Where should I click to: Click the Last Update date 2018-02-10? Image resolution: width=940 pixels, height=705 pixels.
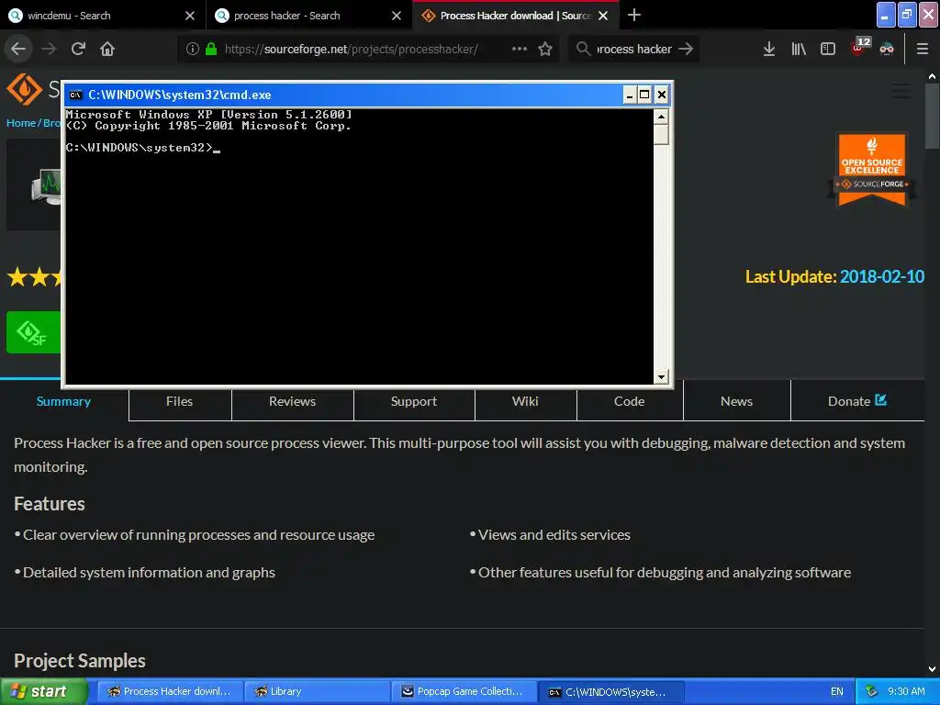[x=882, y=276]
